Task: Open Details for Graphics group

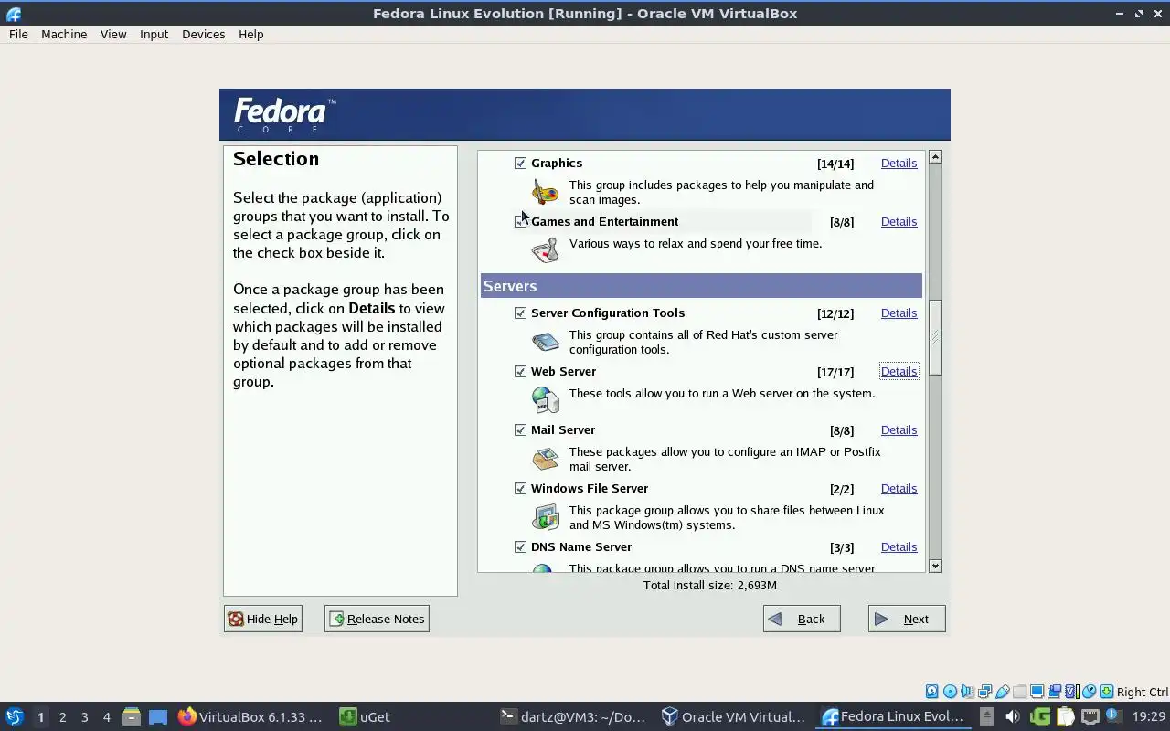Action: pyautogui.click(x=899, y=163)
